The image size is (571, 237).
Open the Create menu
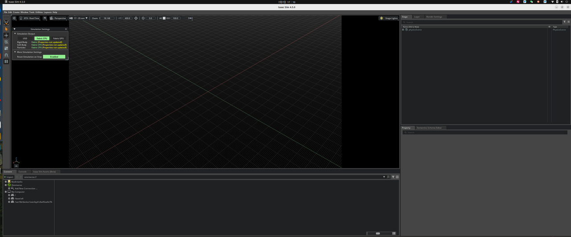16,12
